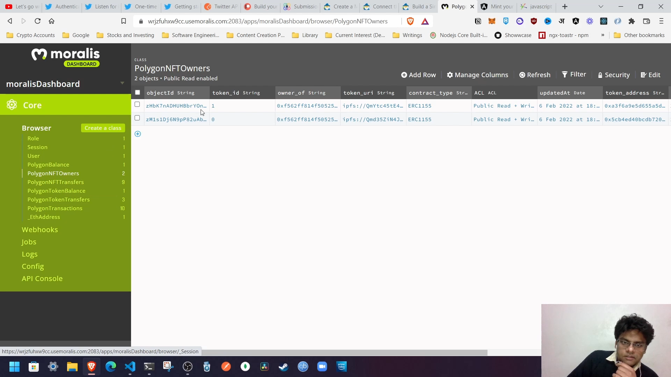Click the horizontal scrollbar of the table
The image size is (671, 377).
pyautogui.click(x=309, y=353)
